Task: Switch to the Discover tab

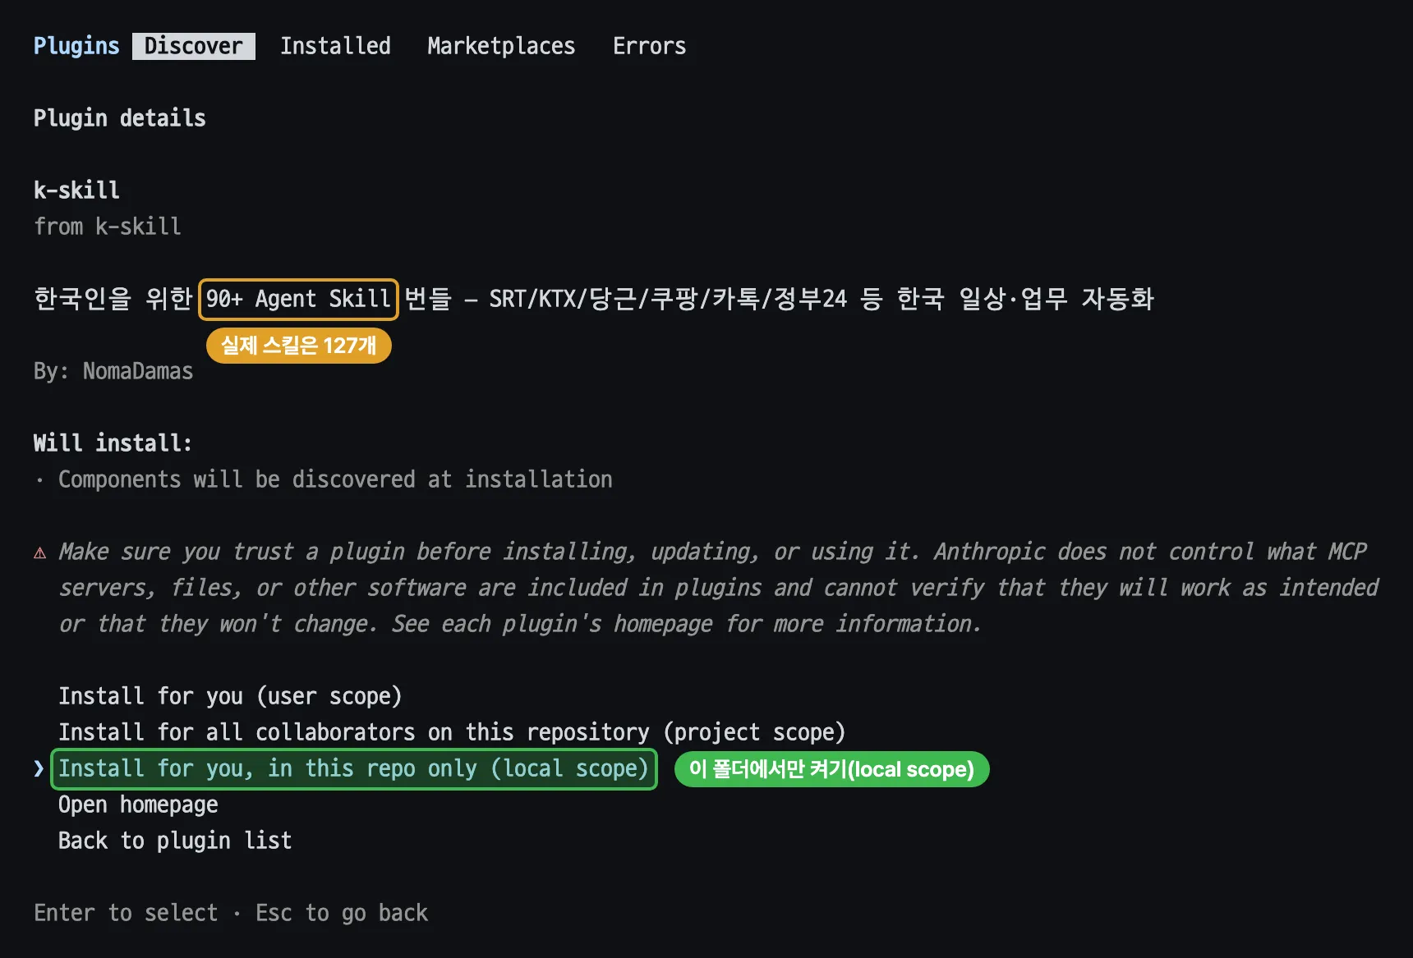Action: click(194, 46)
